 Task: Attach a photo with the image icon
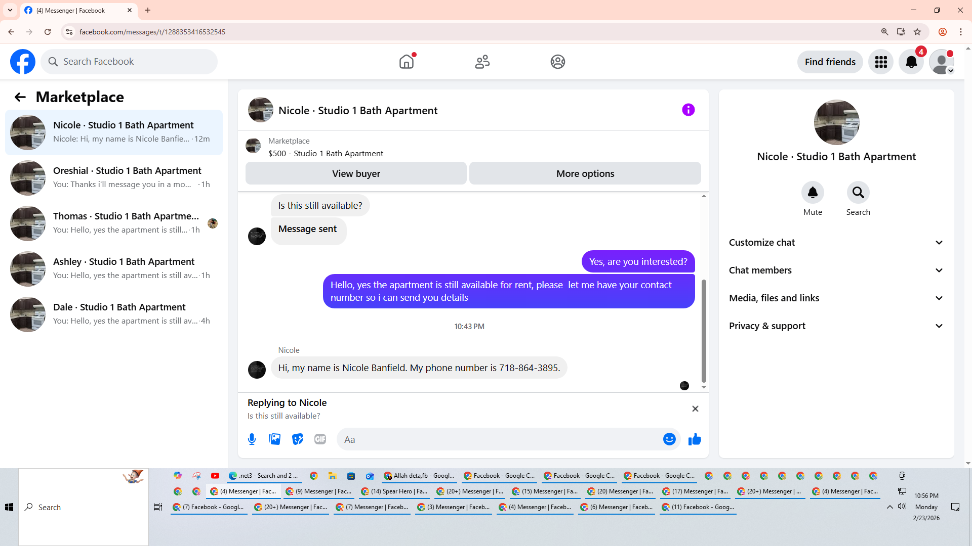coord(274,439)
